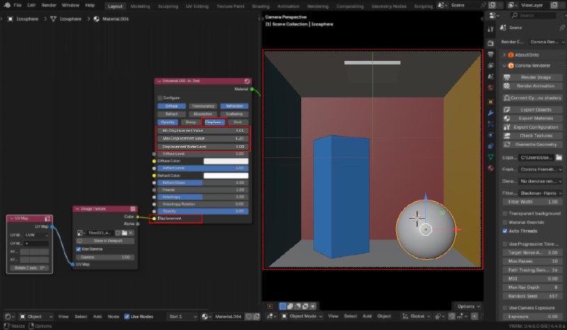The width and height of the screenshot is (567, 330).
Task: Toggle Use Gamma in Image Texture node
Action: (x=79, y=249)
